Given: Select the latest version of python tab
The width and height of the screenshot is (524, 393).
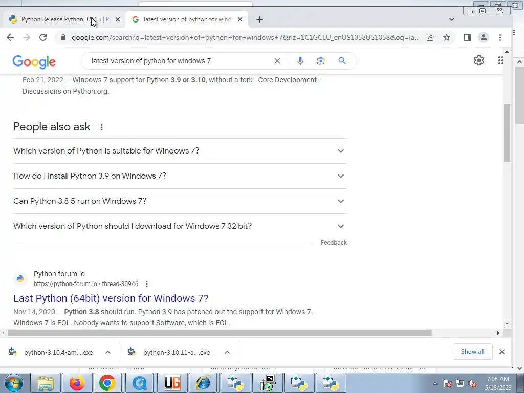Looking at the screenshot, I should click(187, 19).
